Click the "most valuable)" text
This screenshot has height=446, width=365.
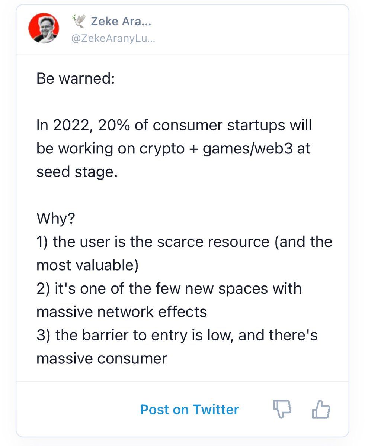87,265
